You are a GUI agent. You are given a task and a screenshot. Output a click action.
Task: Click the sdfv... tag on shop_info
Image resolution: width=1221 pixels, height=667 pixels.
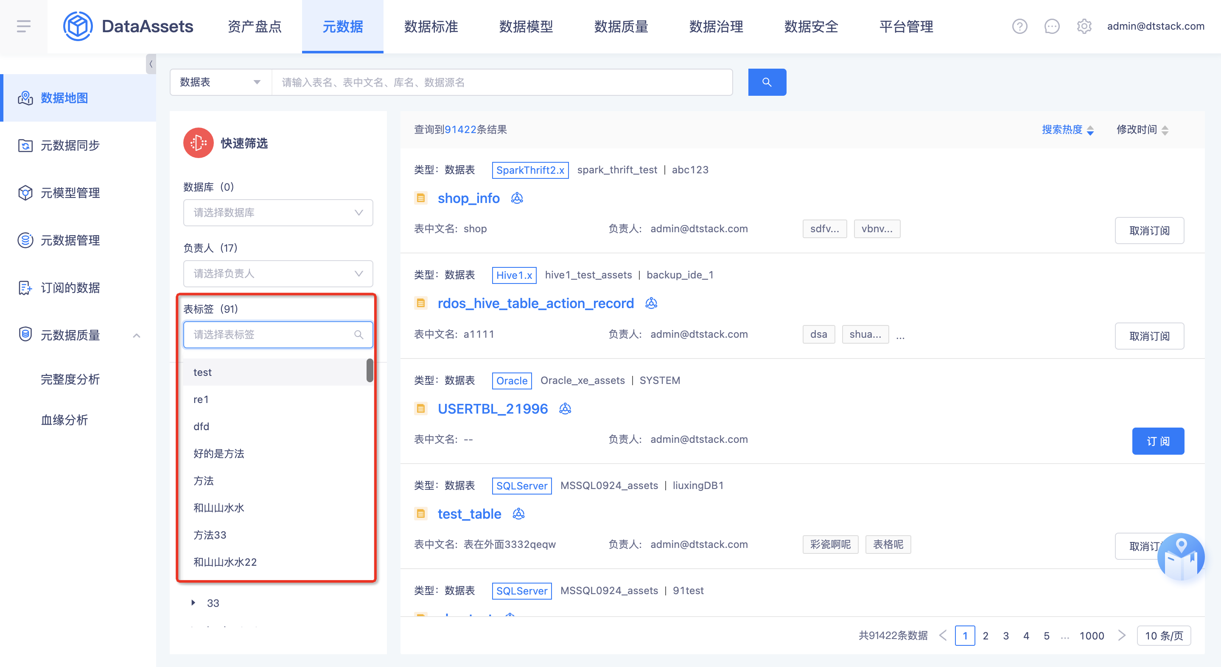(825, 229)
